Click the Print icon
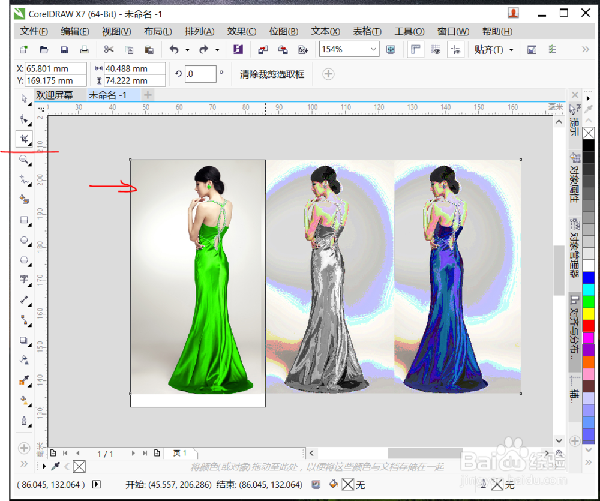This screenshot has height=501, width=600. pyautogui.click(x=84, y=49)
